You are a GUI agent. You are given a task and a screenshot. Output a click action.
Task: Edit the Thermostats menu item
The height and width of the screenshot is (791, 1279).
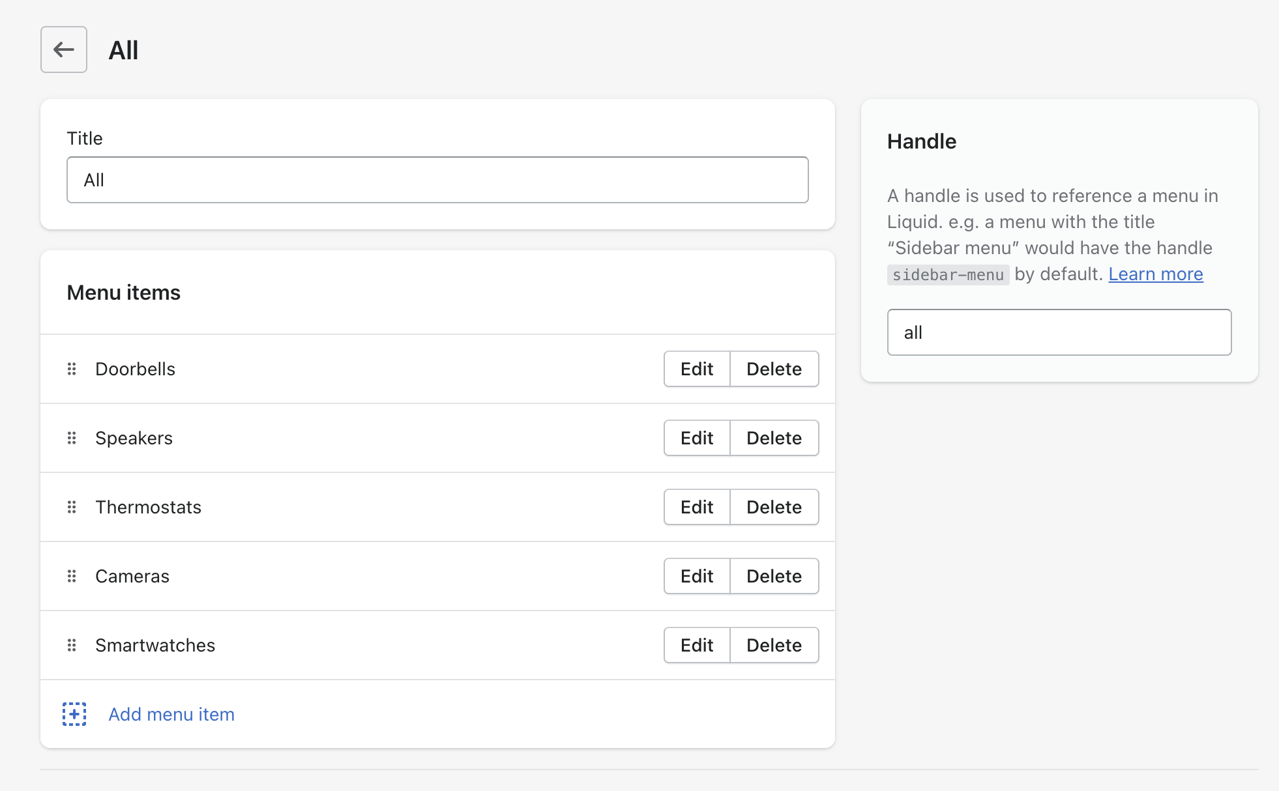(x=697, y=507)
